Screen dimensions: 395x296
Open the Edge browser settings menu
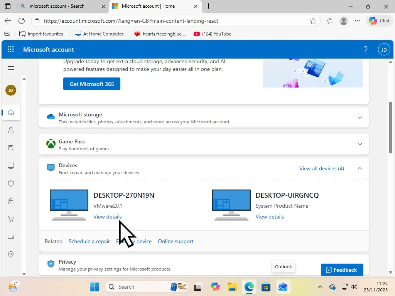(358, 21)
